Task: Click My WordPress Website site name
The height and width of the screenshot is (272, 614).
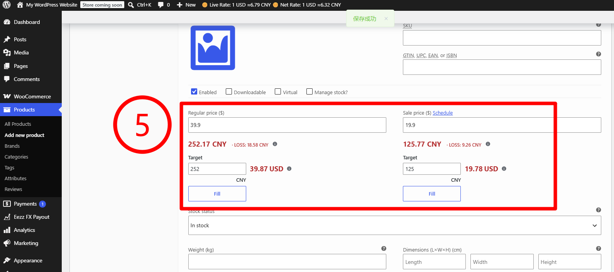Action: [52, 5]
